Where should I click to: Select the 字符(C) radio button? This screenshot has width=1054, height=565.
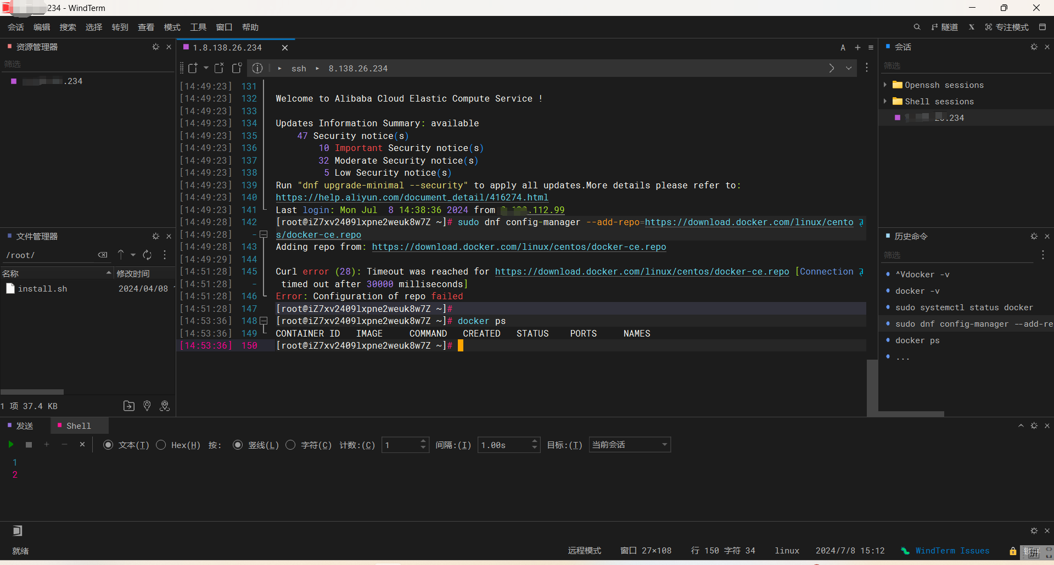290,445
